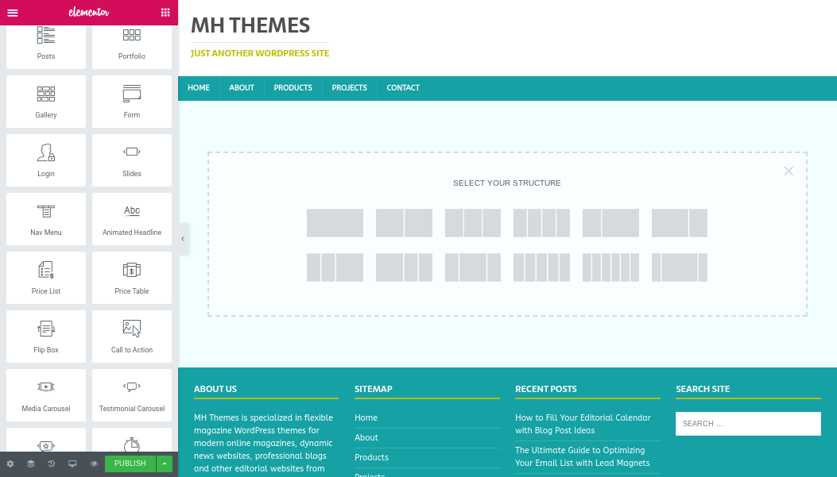Choose the two narrow plus wide-right structure
This screenshot has width=837, height=477.
coord(335,267)
